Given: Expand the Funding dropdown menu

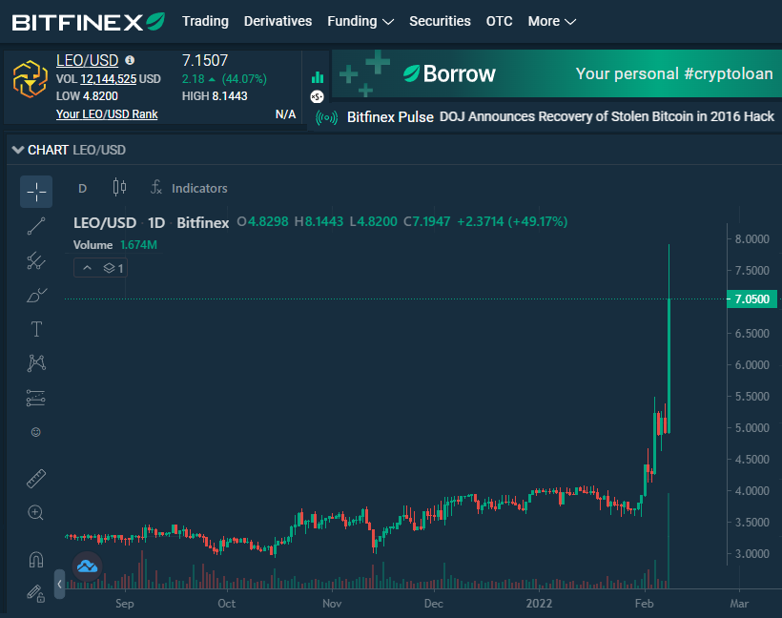Looking at the screenshot, I should [x=360, y=21].
